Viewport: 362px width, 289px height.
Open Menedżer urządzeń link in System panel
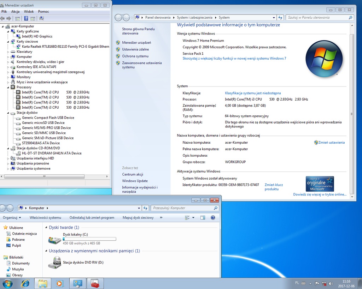136,43
